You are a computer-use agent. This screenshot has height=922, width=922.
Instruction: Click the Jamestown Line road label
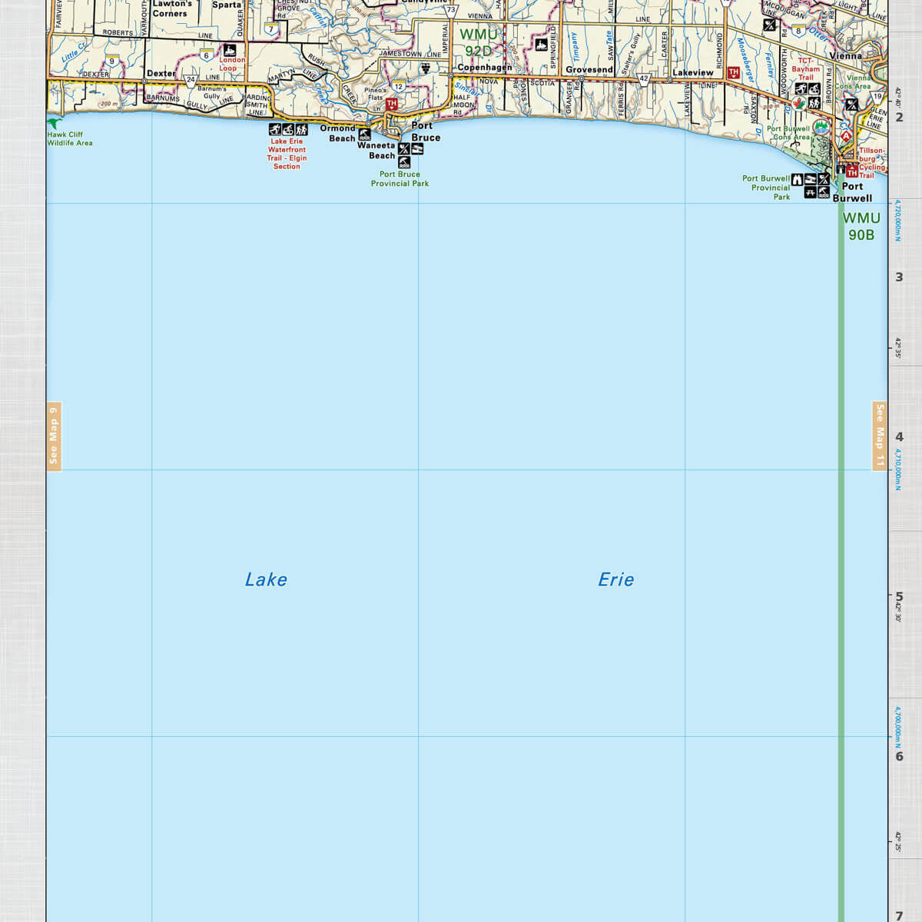(x=410, y=55)
